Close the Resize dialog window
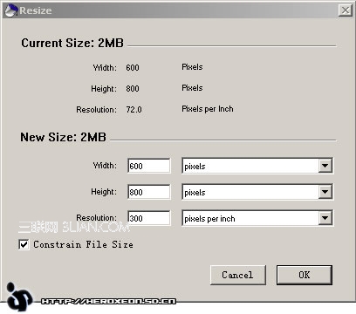This screenshot has height=314, width=356. coord(346,10)
